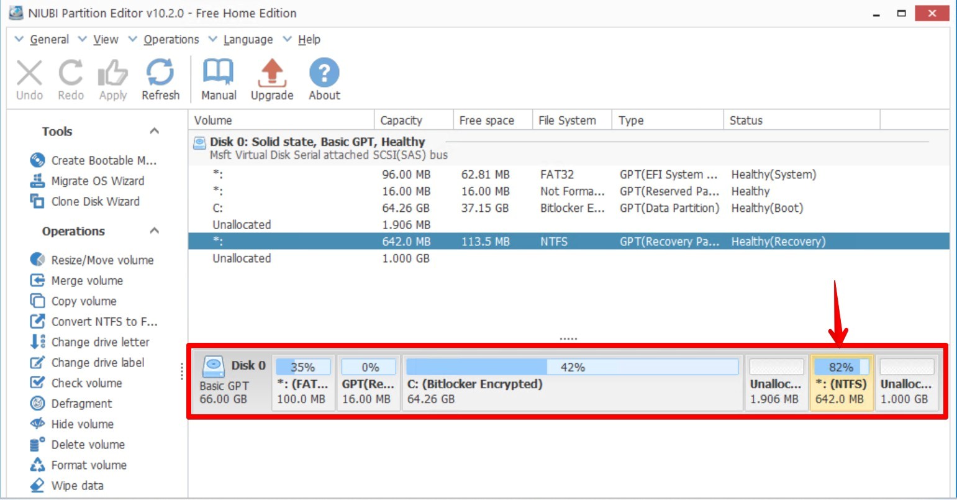Screen dimensions: 957x500
Task: Select the 1.906 MB unallocated block
Action: tap(776, 383)
